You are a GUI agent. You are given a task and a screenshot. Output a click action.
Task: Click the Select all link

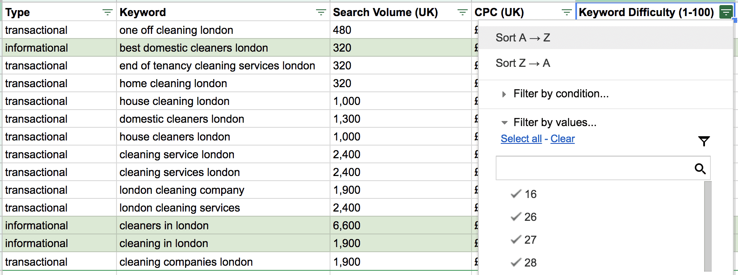point(521,139)
